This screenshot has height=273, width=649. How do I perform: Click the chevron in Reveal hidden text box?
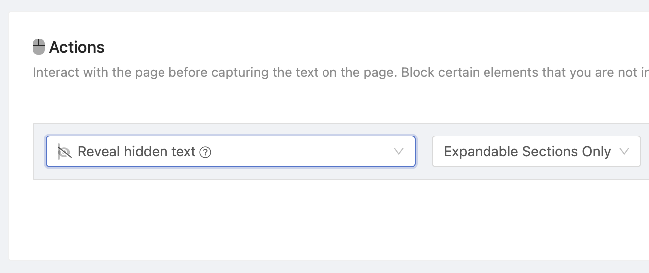(x=398, y=151)
